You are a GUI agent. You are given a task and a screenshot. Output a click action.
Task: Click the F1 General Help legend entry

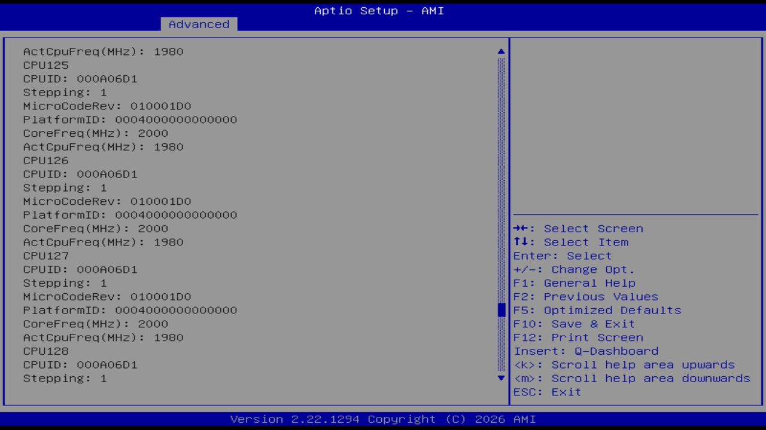coord(574,282)
